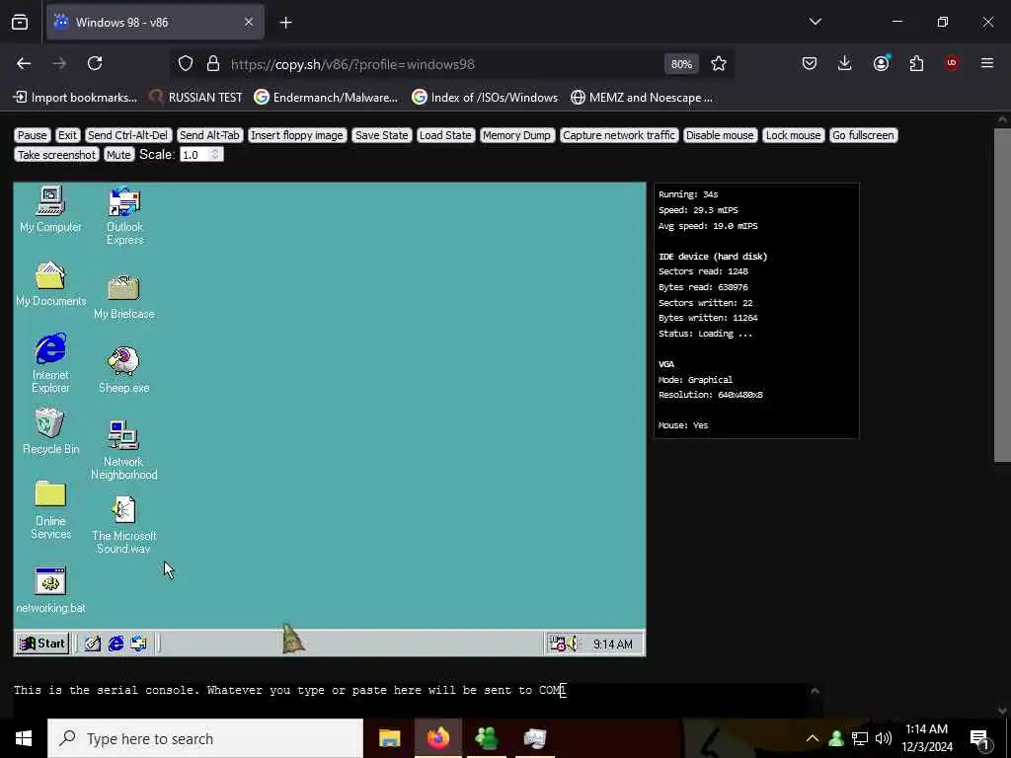1011x758 pixels.
Task: Open Outlook Express desktop shortcut
Action: pos(124,215)
